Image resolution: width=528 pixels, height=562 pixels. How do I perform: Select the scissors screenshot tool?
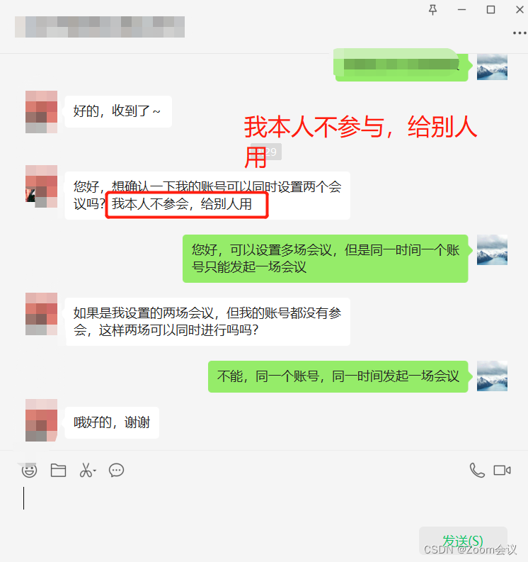tap(86, 471)
